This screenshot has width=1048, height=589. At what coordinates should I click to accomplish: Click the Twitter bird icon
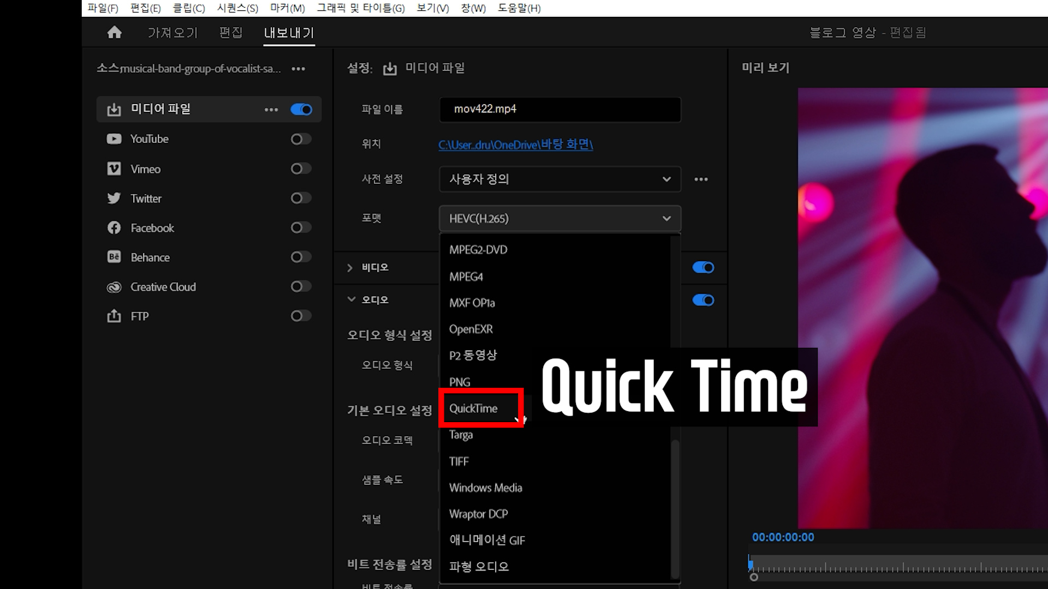coord(114,199)
